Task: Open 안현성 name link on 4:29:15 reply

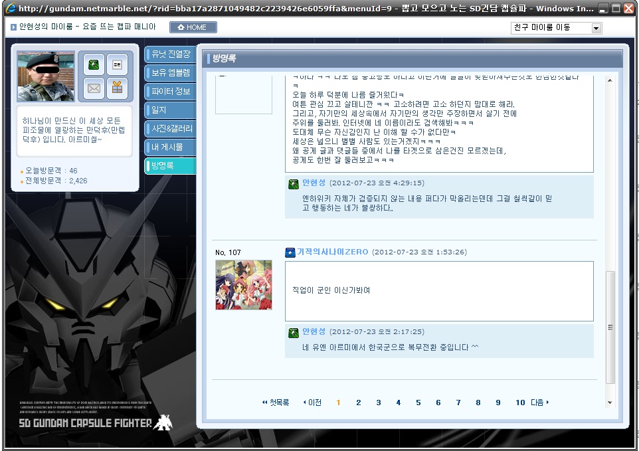Action: click(x=314, y=183)
